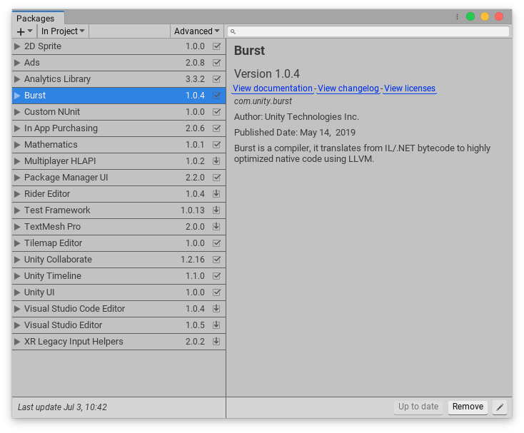Screen dimensions: 524x433
Task: Click the download icon for Unity Collaborate
Action: pos(216,260)
